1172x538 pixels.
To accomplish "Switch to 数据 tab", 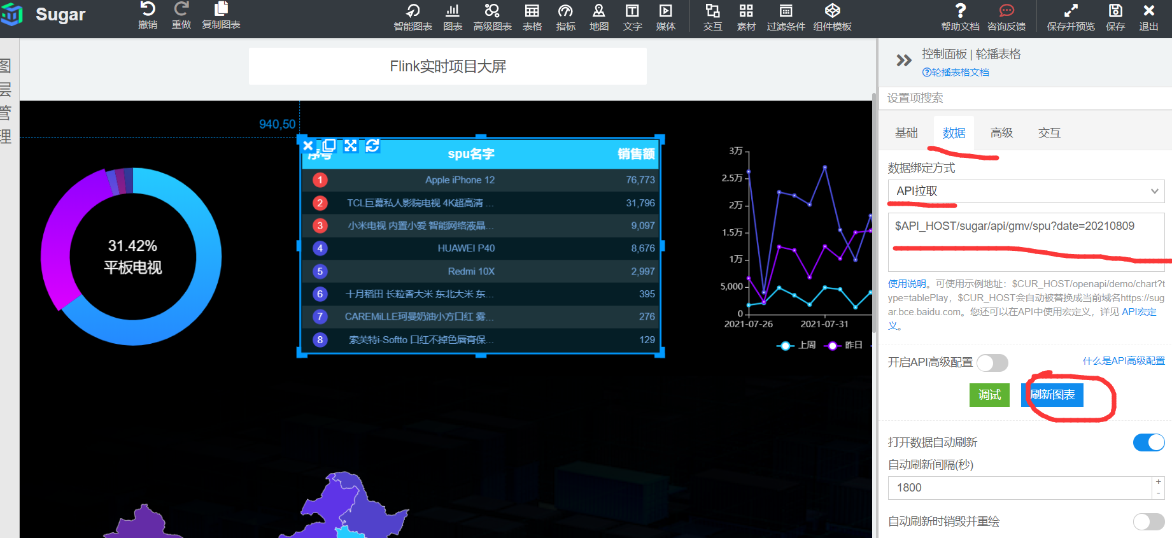I will tap(954, 132).
